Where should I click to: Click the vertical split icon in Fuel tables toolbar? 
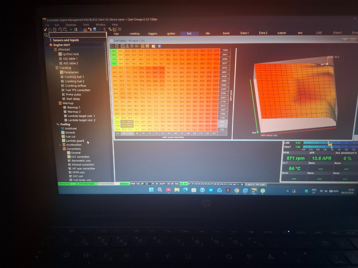pyautogui.click(x=132, y=46)
